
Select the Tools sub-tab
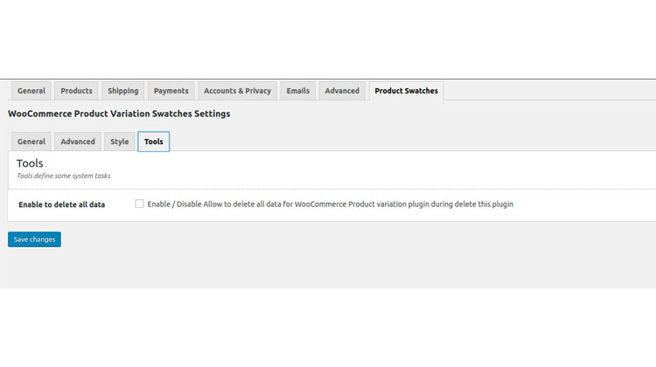(x=154, y=142)
